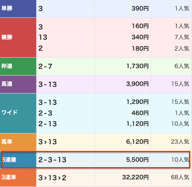
Task: Select the 3>13>2 trifecta combination
Action: click(52, 178)
